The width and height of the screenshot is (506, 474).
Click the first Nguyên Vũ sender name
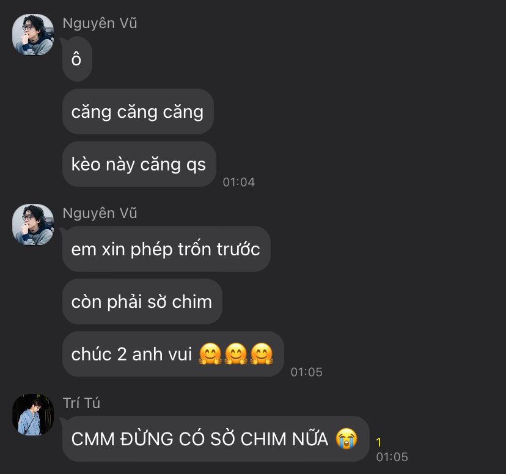coord(100,23)
